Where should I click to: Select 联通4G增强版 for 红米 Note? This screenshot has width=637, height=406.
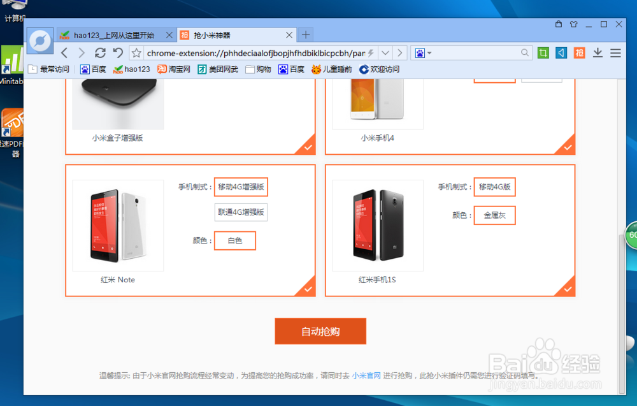[241, 212]
